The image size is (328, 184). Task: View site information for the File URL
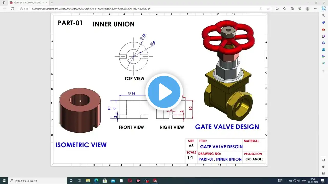coord(24,9)
